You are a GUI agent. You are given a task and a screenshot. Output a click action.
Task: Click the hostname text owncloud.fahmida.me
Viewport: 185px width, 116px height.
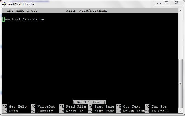tap(23, 19)
